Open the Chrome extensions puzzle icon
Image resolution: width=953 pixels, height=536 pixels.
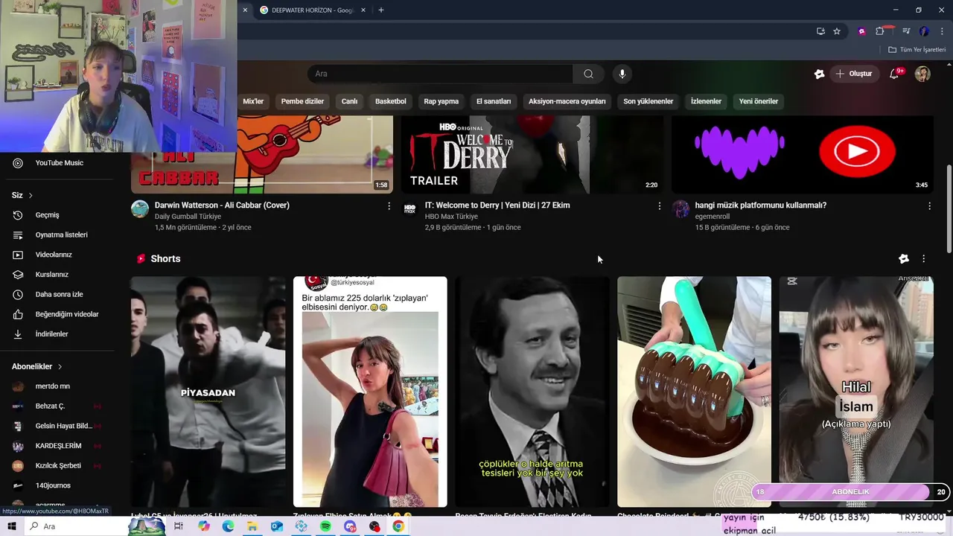880,31
